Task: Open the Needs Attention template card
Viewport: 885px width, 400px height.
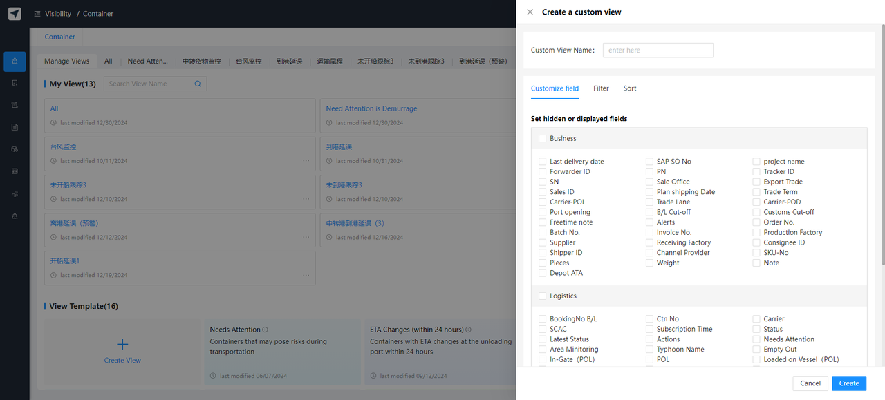Action: pyautogui.click(x=281, y=352)
